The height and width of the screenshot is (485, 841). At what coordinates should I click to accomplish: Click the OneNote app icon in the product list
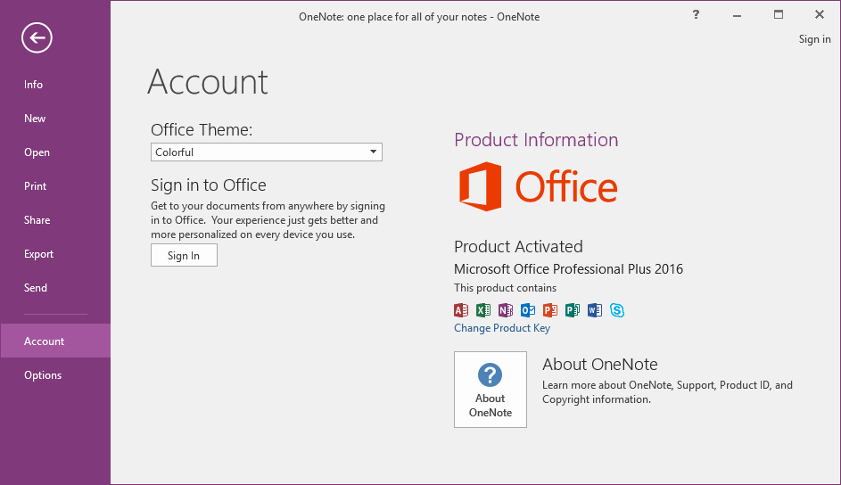pos(506,310)
